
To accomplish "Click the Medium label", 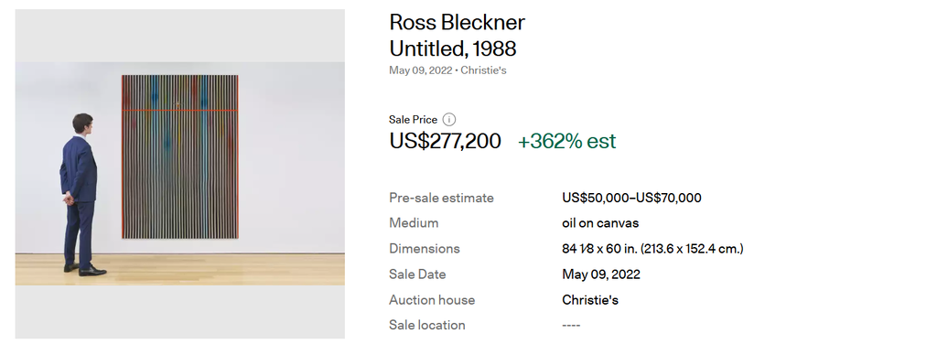I will 414,222.
